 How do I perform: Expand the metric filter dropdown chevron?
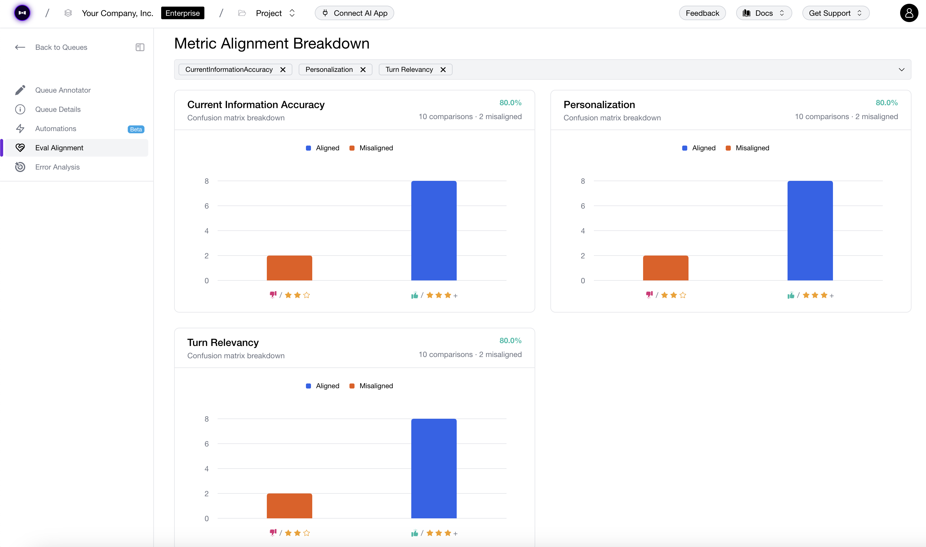pos(902,69)
